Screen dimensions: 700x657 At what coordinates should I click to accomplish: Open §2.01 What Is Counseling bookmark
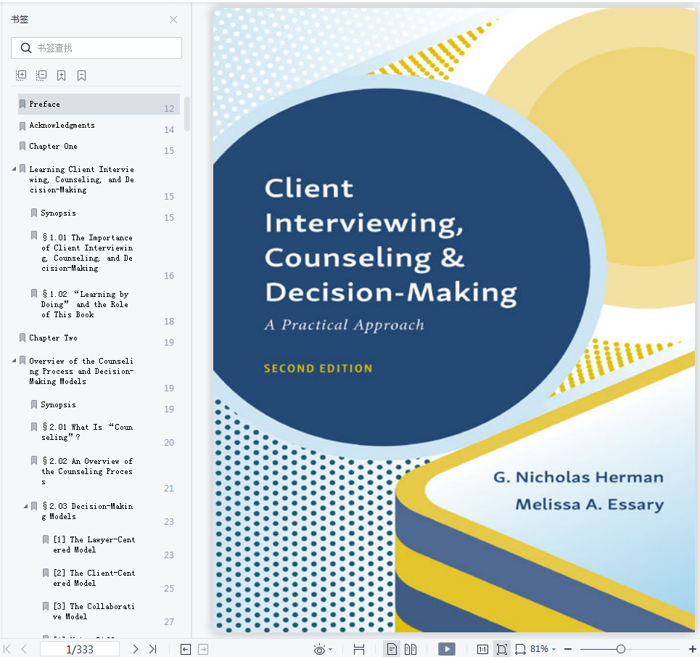coord(87,433)
